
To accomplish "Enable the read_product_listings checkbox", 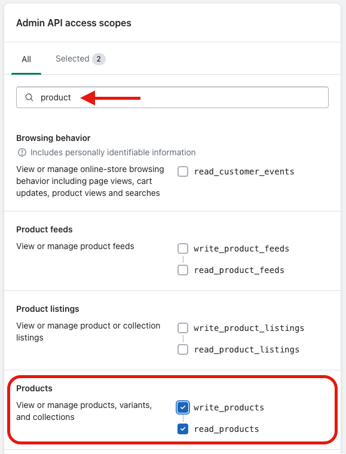I will (x=183, y=349).
